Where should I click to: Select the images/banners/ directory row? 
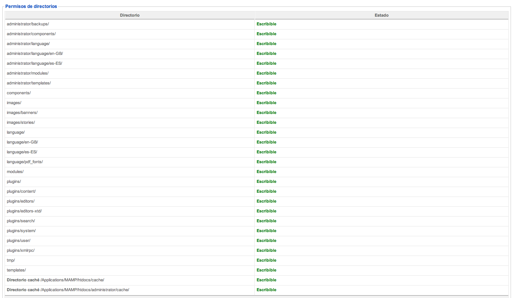[x=22, y=112]
